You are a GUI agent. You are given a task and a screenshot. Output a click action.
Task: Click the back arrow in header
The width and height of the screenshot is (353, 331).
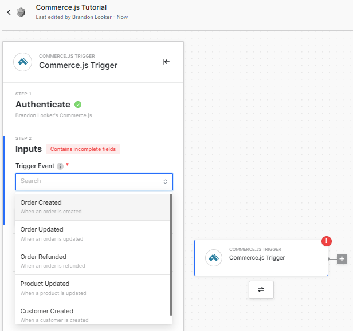[9, 12]
